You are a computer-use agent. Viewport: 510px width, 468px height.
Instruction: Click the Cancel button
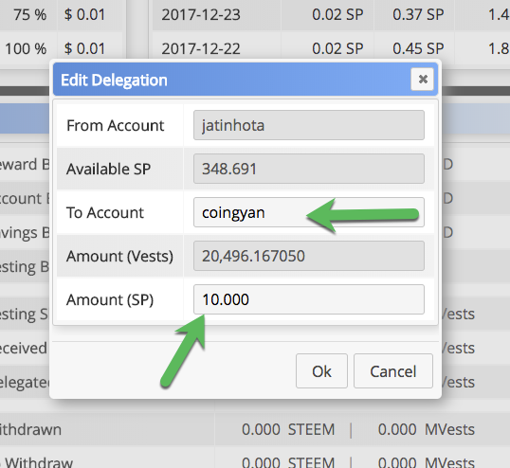click(393, 370)
